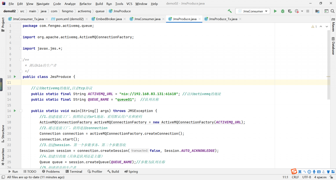Click the 11:1 caret position indicator
Viewport: 336px width, 180px height.
tap(285, 177)
